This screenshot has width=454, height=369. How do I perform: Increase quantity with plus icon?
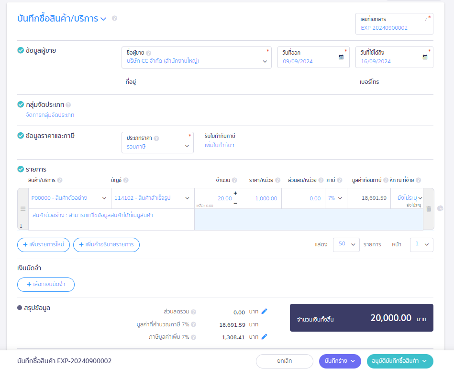pos(235,193)
